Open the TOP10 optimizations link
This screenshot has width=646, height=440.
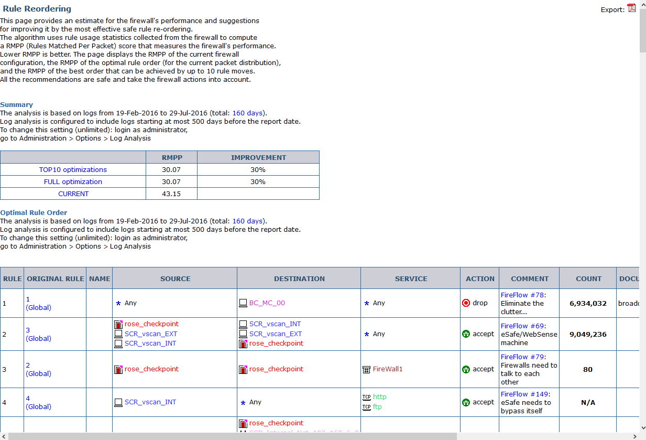[x=73, y=170]
